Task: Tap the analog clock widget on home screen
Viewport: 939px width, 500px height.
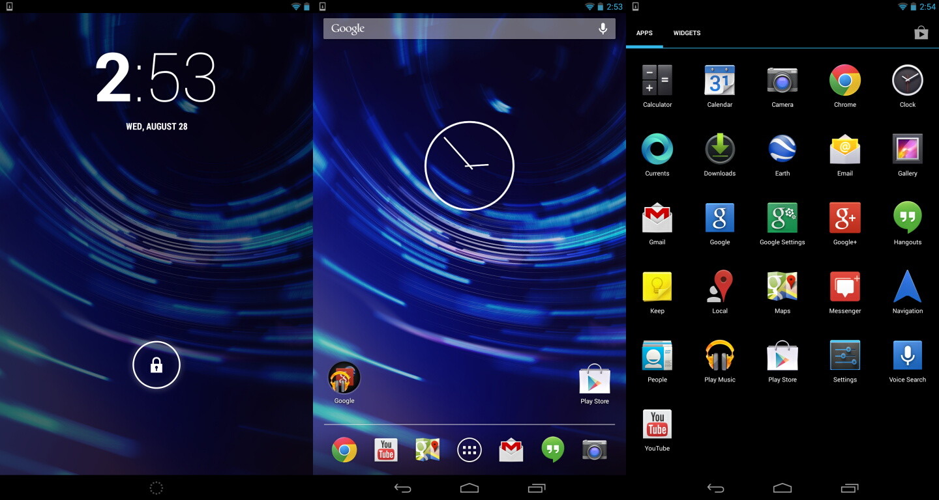Action: point(469,165)
